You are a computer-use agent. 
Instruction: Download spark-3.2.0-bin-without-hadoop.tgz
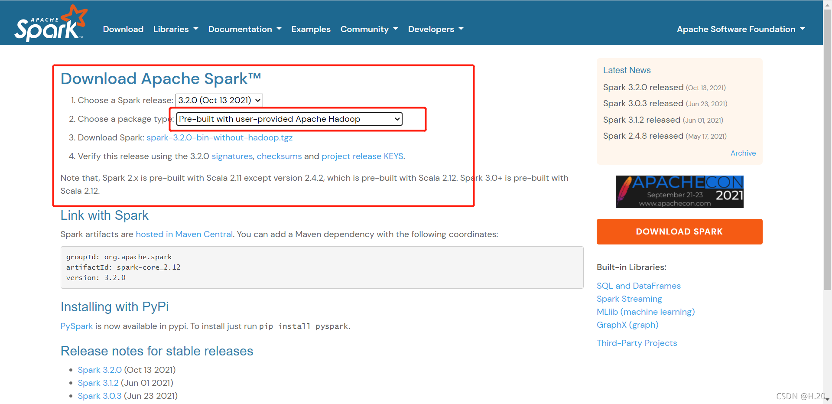pos(220,137)
